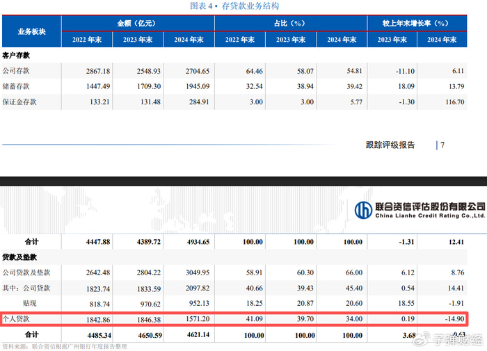Viewport: 487px width, 351px height.
Task: Click the value 2642.48
Action: click(x=98, y=272)
